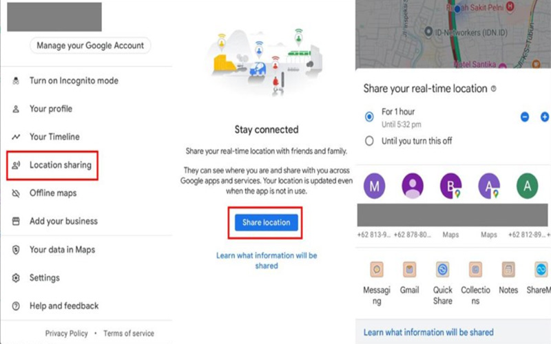Image resolution: width=551 pixels, height=344 pixels.
Task: Click the info icon beside Share your real-time location
Action: pos(493,89)
